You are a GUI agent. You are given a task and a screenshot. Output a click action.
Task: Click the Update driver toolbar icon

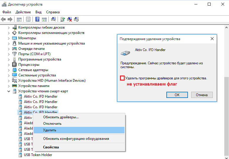(63, 19)
